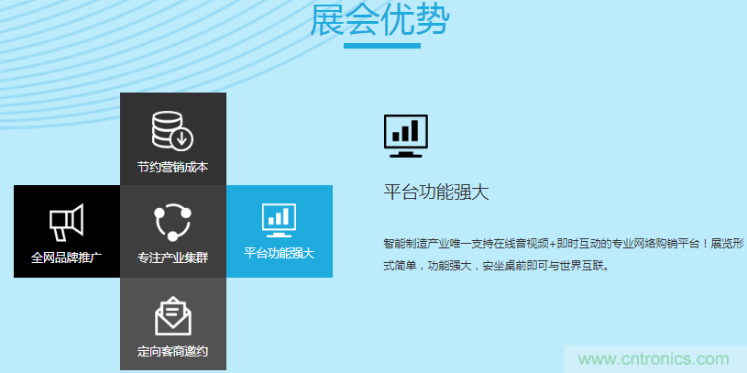Screen dimensions: 747x373
Task: Select the 平台功能强大 label in blue tile
Action: (279, 253)
